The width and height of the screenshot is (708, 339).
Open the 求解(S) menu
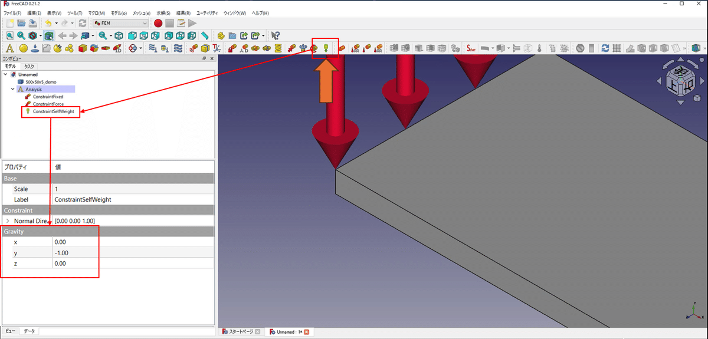click(x=163, y=13)
